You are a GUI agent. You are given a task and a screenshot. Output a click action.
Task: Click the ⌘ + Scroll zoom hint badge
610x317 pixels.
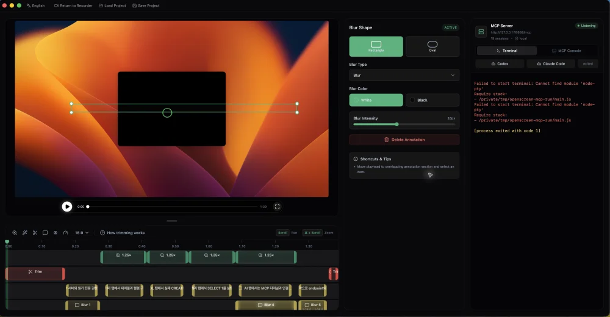312,233
